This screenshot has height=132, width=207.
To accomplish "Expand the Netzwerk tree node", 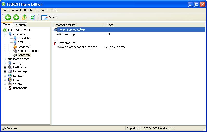I will coord(5,76).
